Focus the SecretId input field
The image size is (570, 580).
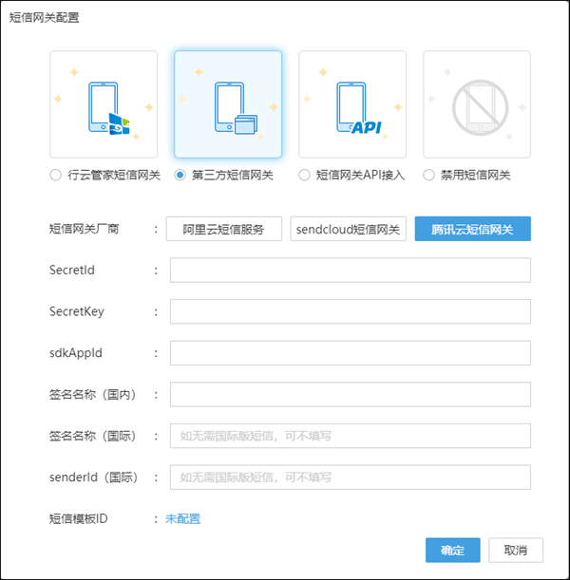click(350, 271)
